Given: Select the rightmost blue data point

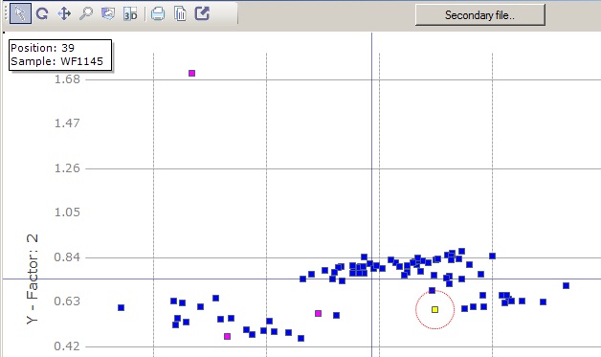Looking at the screenshot, I should (x=567, y=285).
